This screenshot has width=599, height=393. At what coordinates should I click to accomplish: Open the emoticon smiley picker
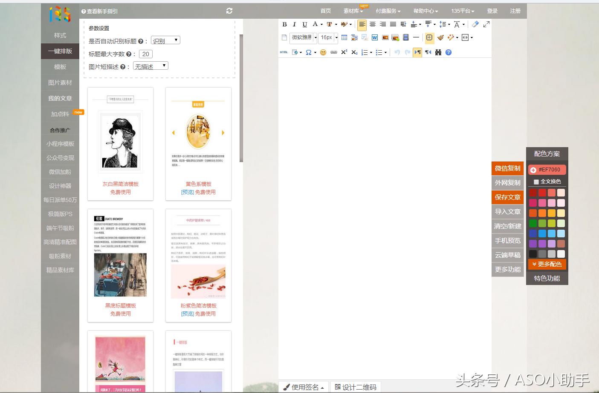[x=323, y=52]
